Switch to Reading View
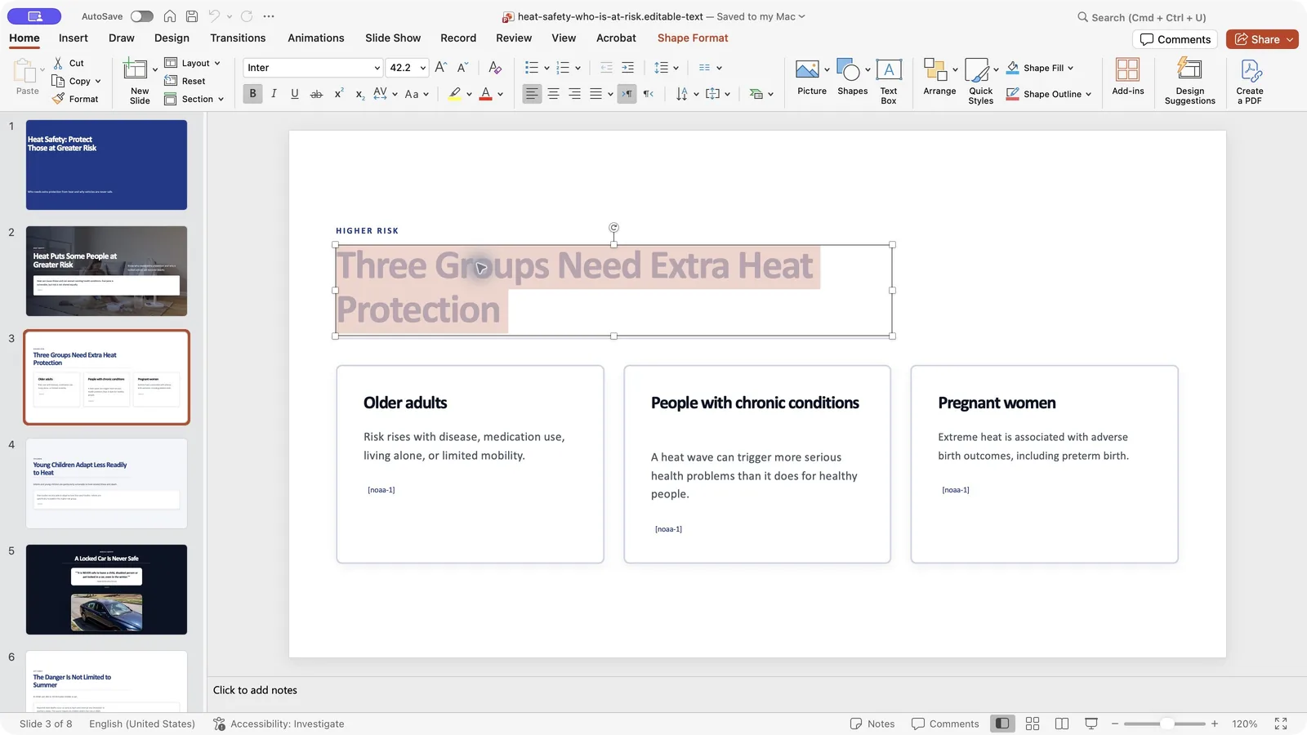1307x735 pixels. point(1062,724)
